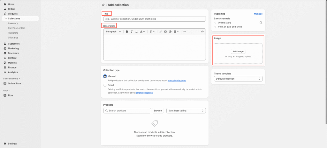Click the collection Title input field
Viewport: 327px width, 148px height.
coord(155,19)
